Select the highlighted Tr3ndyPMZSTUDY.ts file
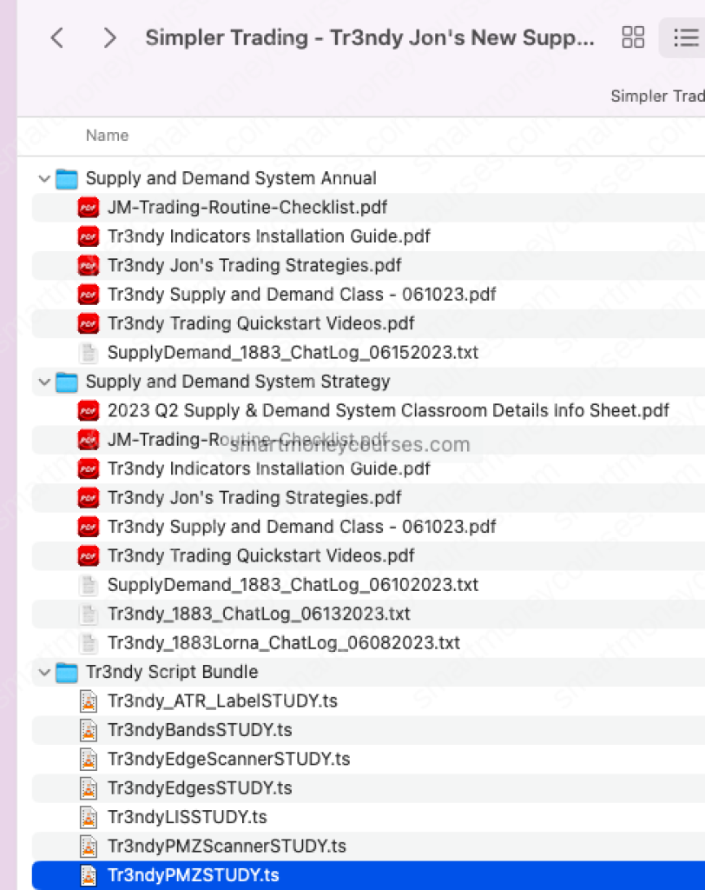 coord(193,875)
